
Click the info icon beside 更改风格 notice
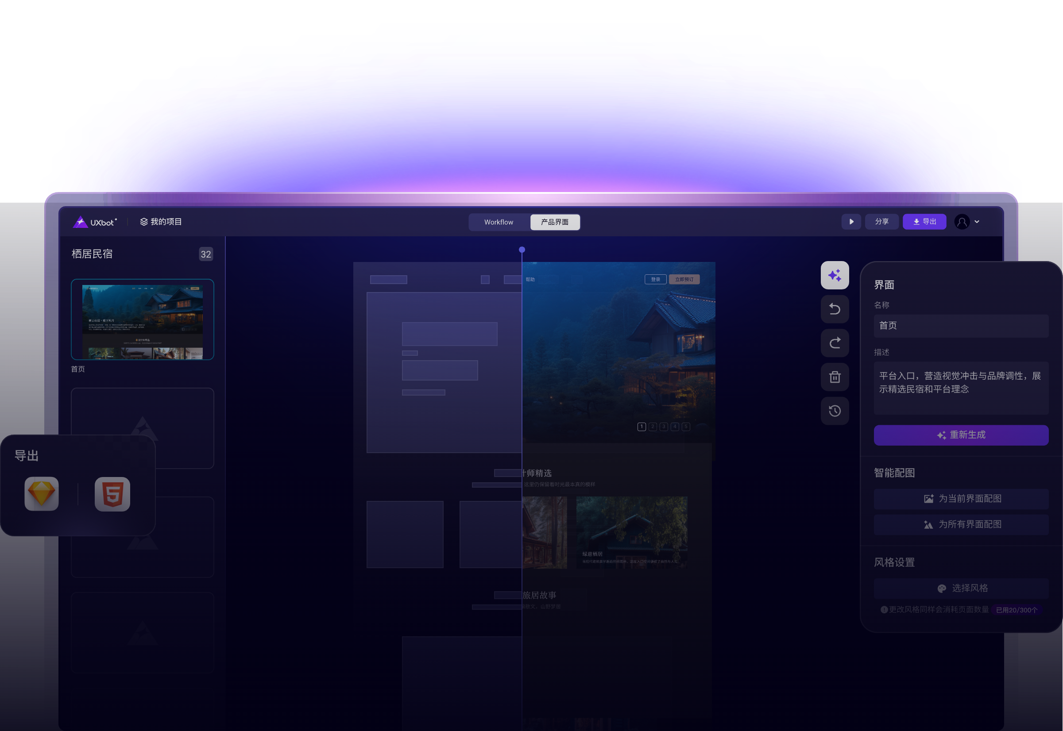884,610
